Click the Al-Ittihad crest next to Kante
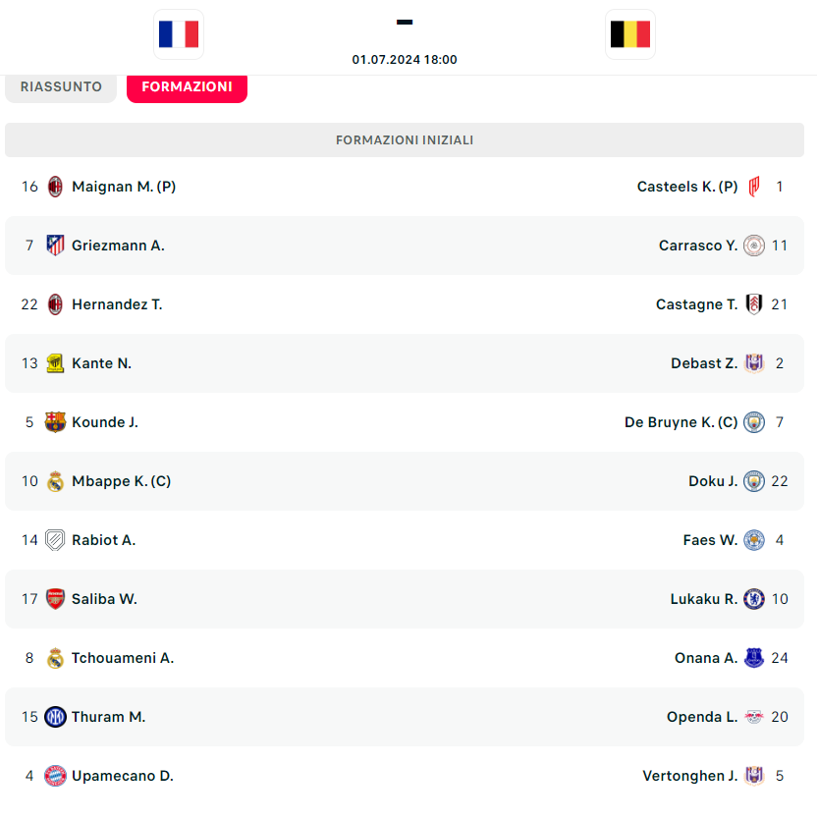Screen dimensions: 817x821 56,363
